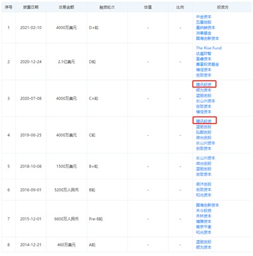Open 长山兴资本 link in B+轮 row
The width and height of the screenshot is (253, 256).
(206, 158)
